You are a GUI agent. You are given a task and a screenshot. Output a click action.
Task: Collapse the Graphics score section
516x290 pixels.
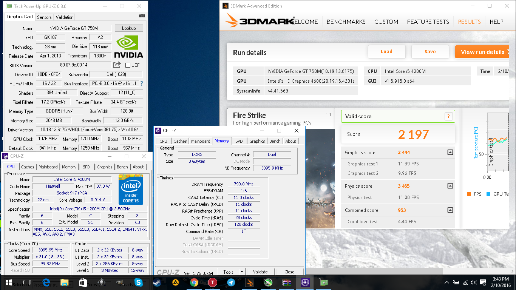click(450, 153)
